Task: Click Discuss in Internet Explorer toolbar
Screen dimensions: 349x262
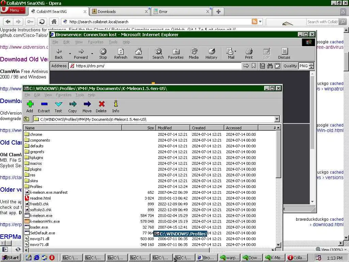Action: point(284,54)
